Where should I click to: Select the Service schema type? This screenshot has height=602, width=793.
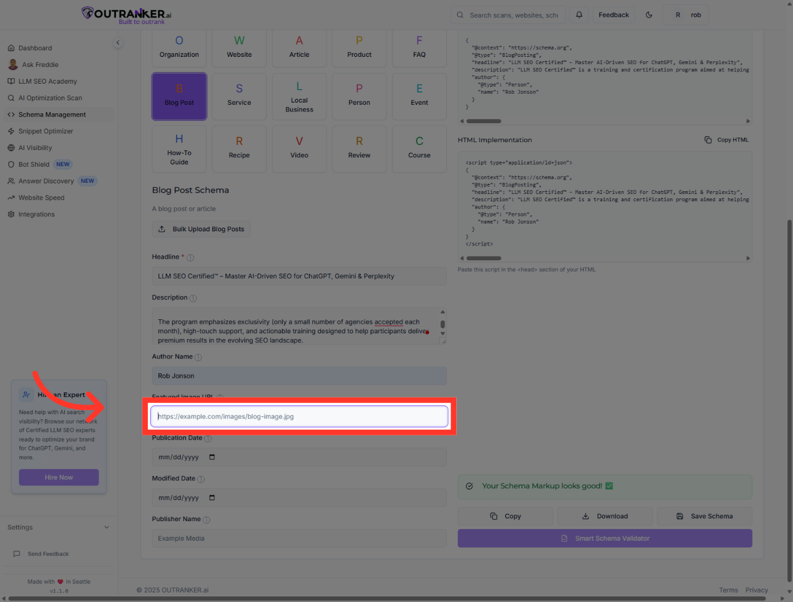click(x=239, y=96)
